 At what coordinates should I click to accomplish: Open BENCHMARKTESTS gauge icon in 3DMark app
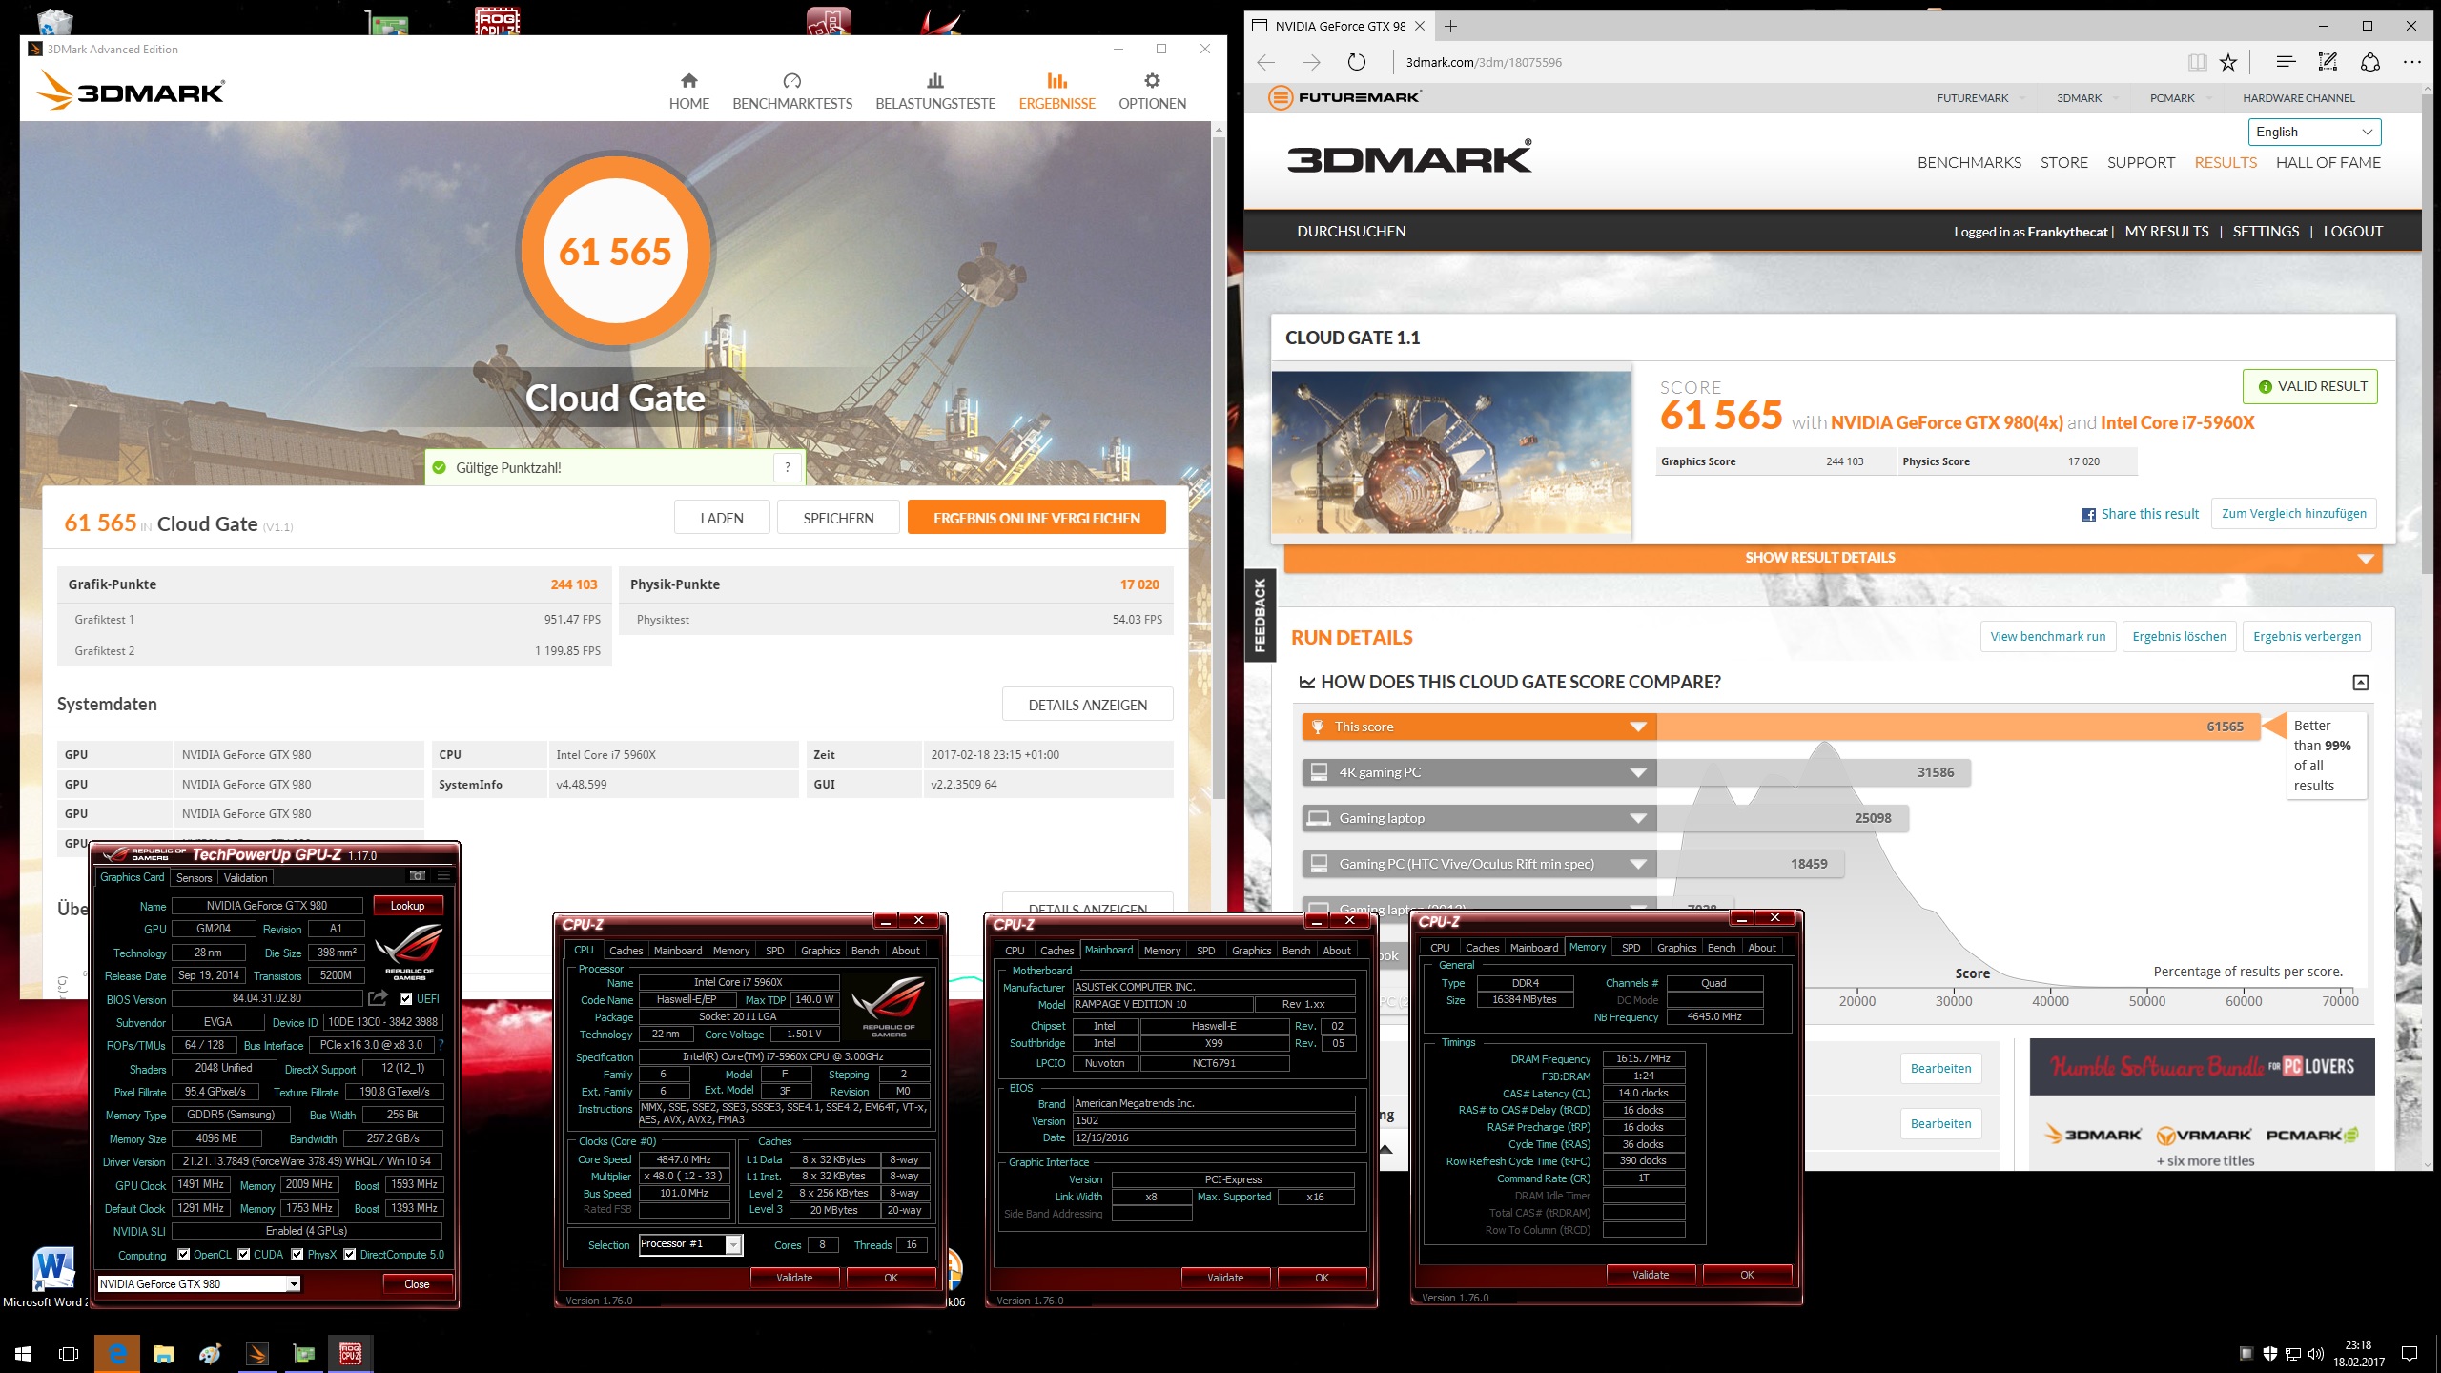pos(791,81)
